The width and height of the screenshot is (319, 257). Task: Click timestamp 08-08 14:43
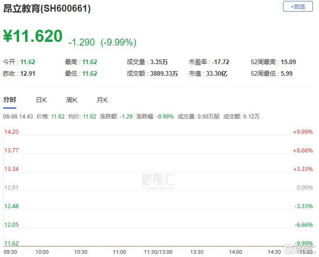click(18, 117)
